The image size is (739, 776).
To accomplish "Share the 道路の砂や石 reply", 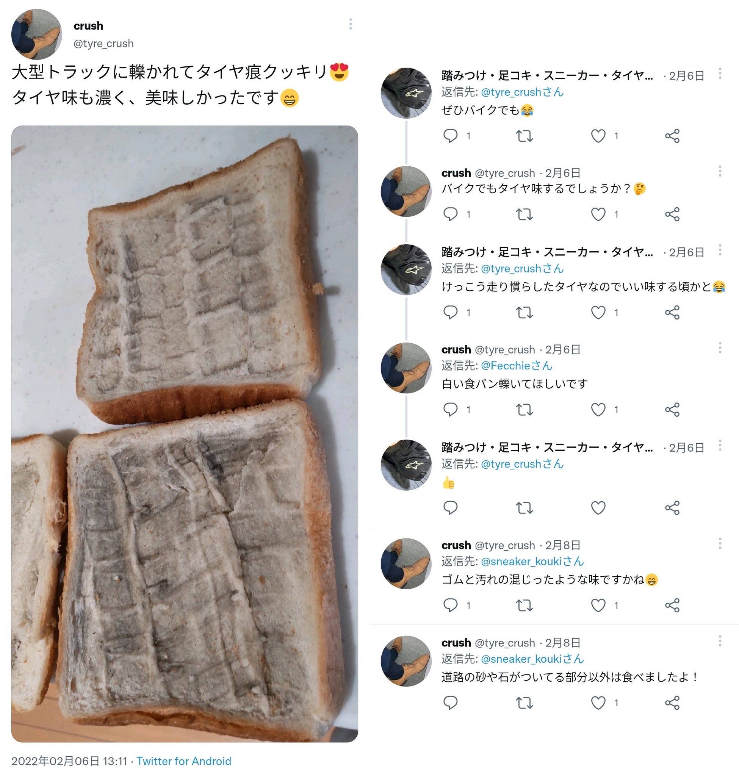I will (x=672, y=703).
